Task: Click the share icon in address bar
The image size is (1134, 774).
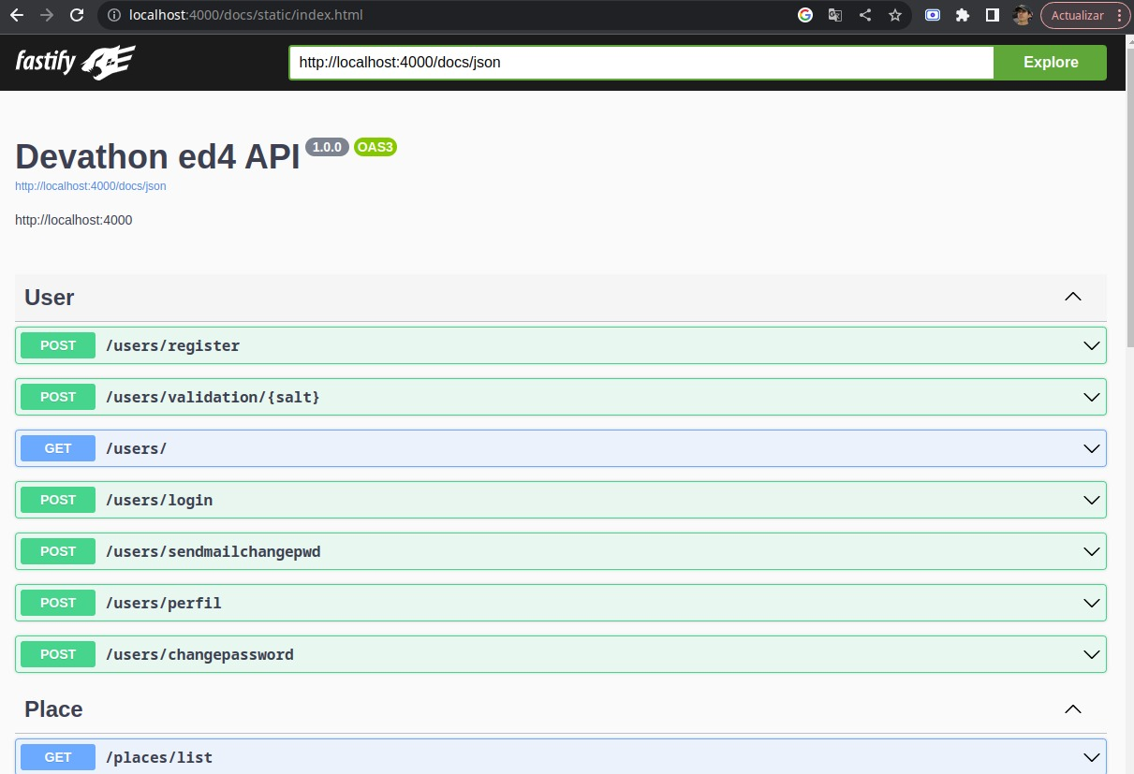Action: point(865,15)
